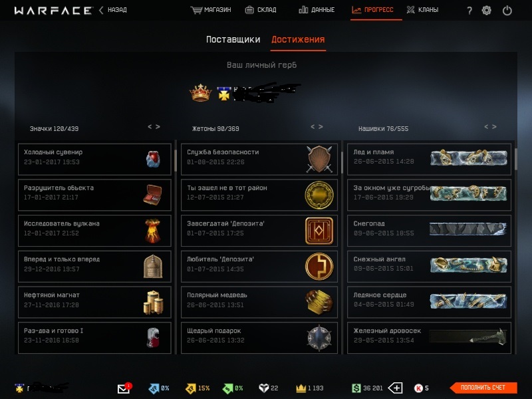Go back with the Назад button

113,10
